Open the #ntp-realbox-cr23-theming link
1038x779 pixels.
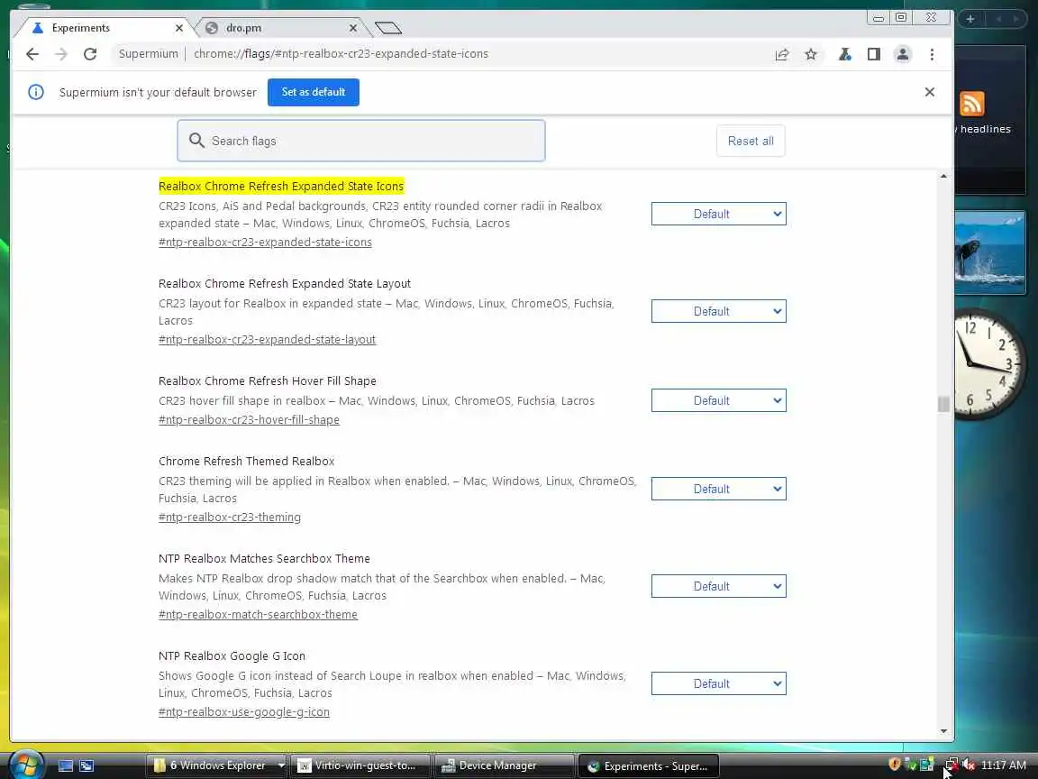(229, 518)
